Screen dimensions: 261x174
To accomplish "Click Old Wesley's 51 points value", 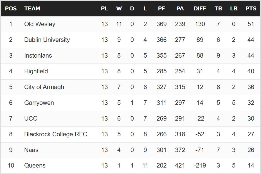I will point(251,24).
